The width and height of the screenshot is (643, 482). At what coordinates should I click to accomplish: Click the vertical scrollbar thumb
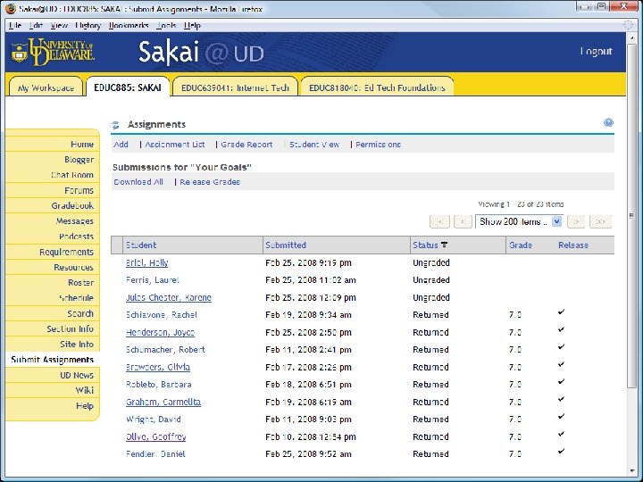[632, 215]
